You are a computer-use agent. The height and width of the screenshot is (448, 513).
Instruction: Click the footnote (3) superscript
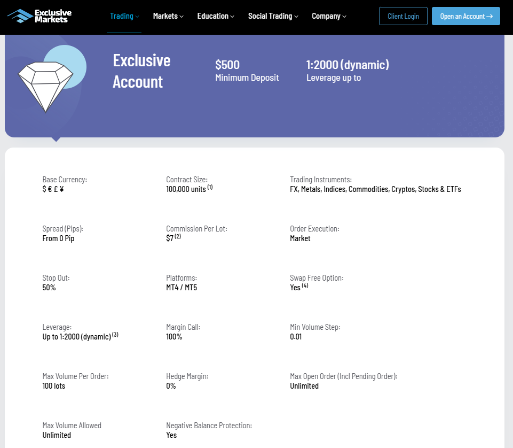click(x=115, y=335)
